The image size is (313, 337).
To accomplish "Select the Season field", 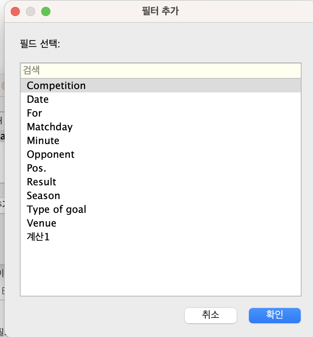I will pyautogui.click(x=43, y=196).
